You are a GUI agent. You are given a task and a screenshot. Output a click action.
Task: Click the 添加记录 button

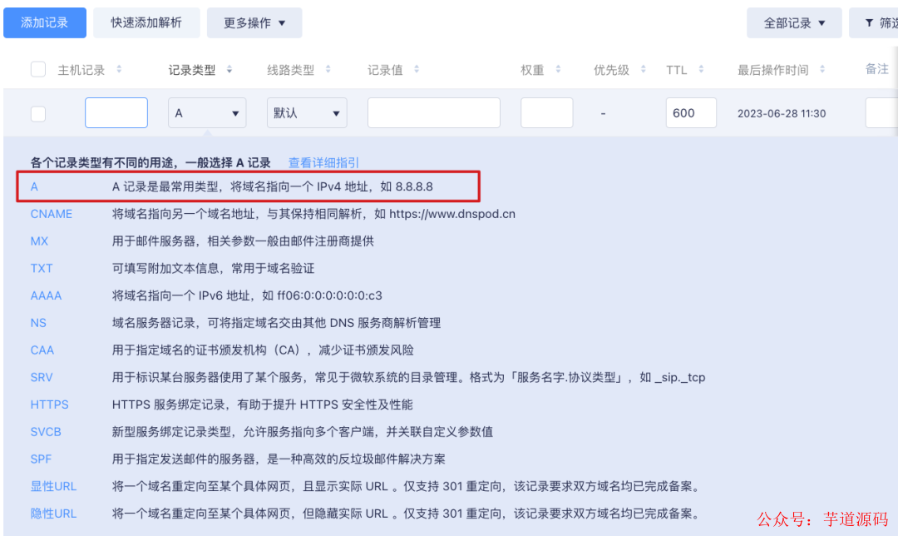[x=45, y=22]
